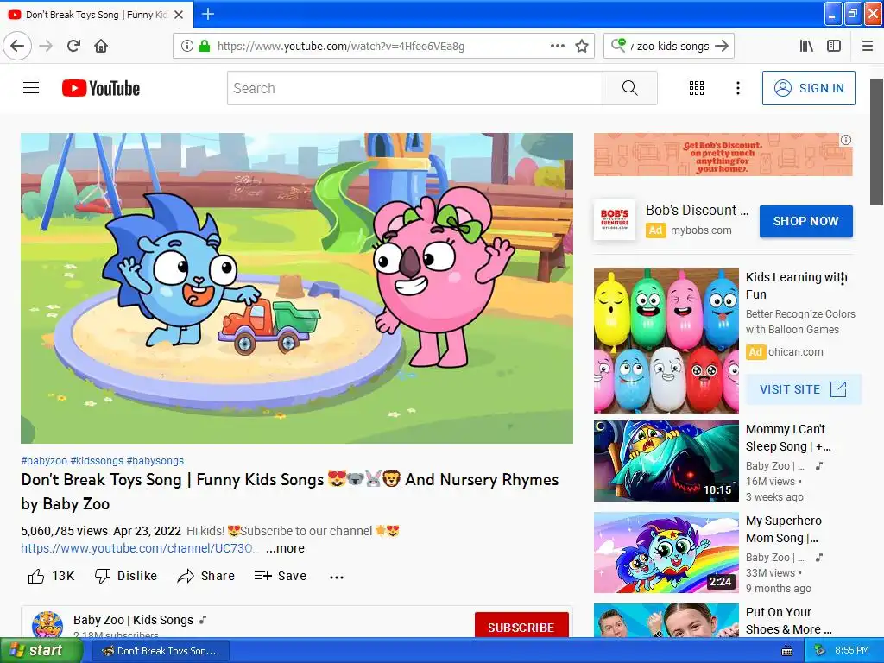Click the taskbar clock 8:55 PM
The height and width of the screenshot is (663, 884).
(852, 650)
